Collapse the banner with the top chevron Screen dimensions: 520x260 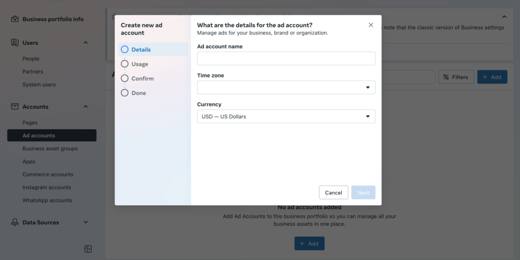[504, 17]
